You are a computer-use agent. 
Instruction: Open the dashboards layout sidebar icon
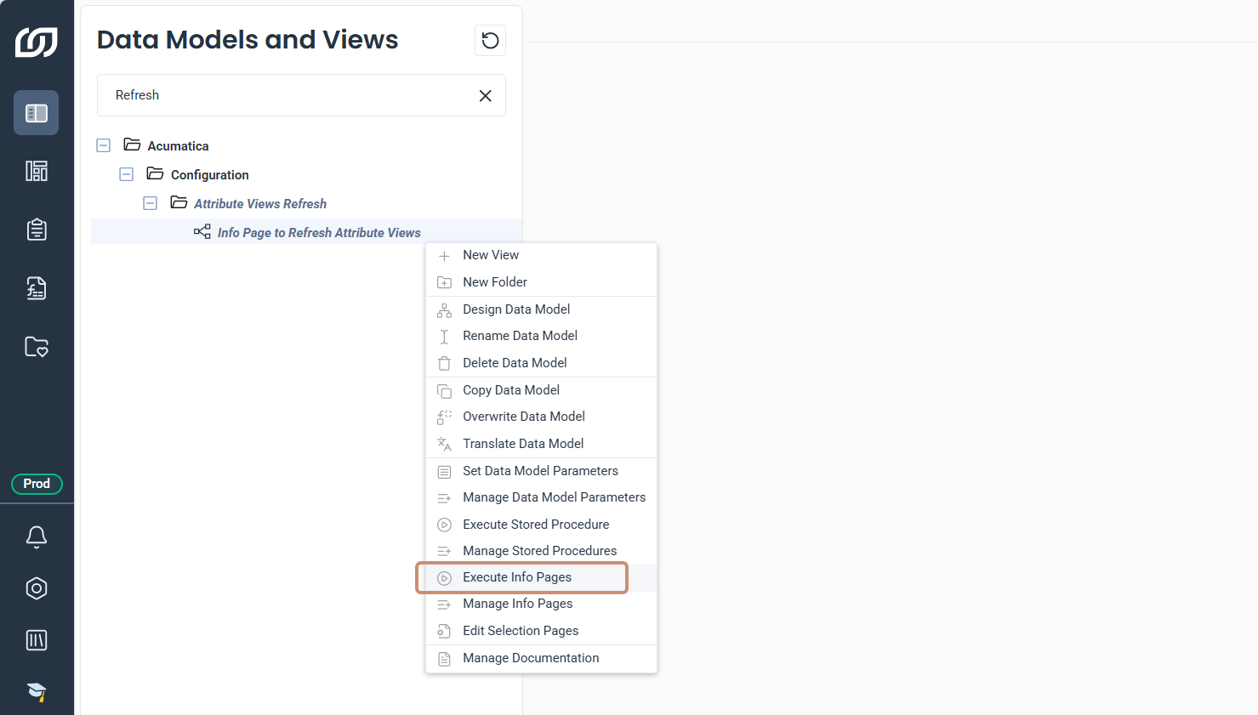point(37,171)
